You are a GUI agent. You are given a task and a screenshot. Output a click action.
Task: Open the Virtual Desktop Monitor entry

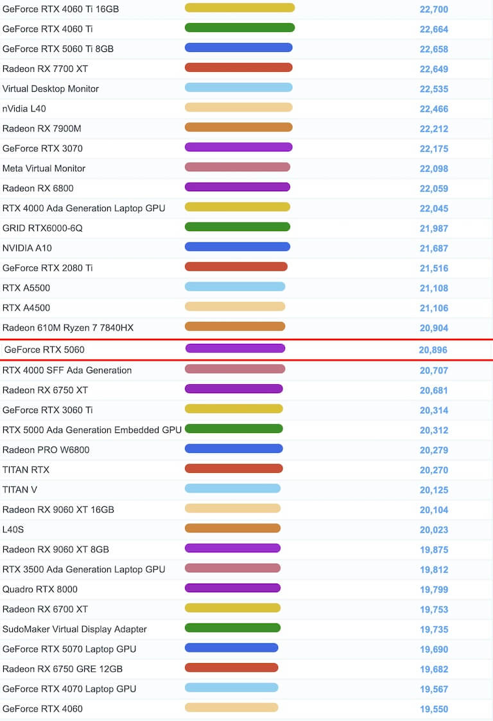pos(51,89)
